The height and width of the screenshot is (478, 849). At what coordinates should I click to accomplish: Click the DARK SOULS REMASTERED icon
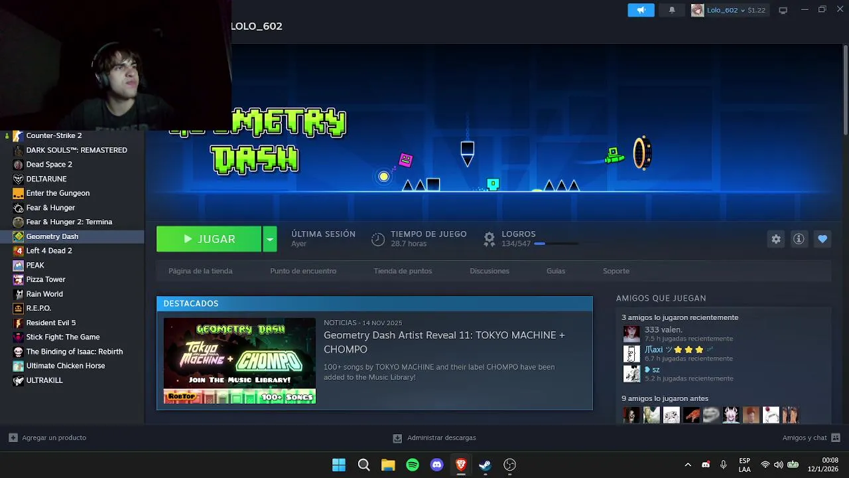(18, 150)
